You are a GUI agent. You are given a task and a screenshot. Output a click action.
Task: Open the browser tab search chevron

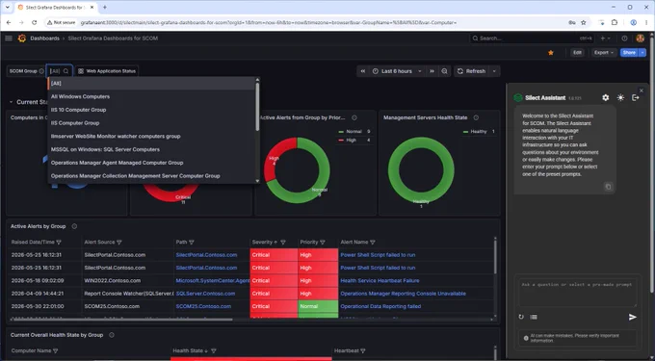click(7, 7)
